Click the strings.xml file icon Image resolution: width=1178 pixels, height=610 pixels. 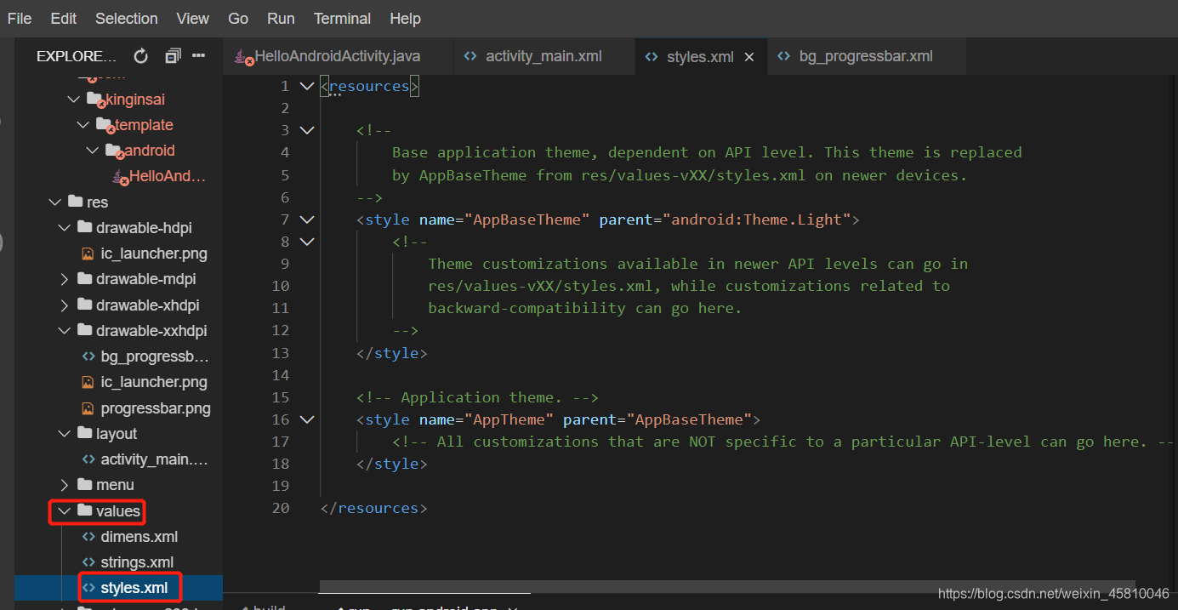[x=88, y=562]
